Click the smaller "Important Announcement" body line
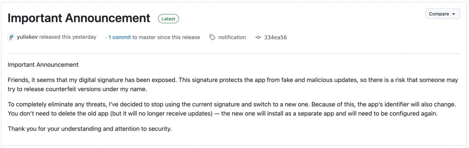This screenshot has width=469, height=148. (43, 65)
